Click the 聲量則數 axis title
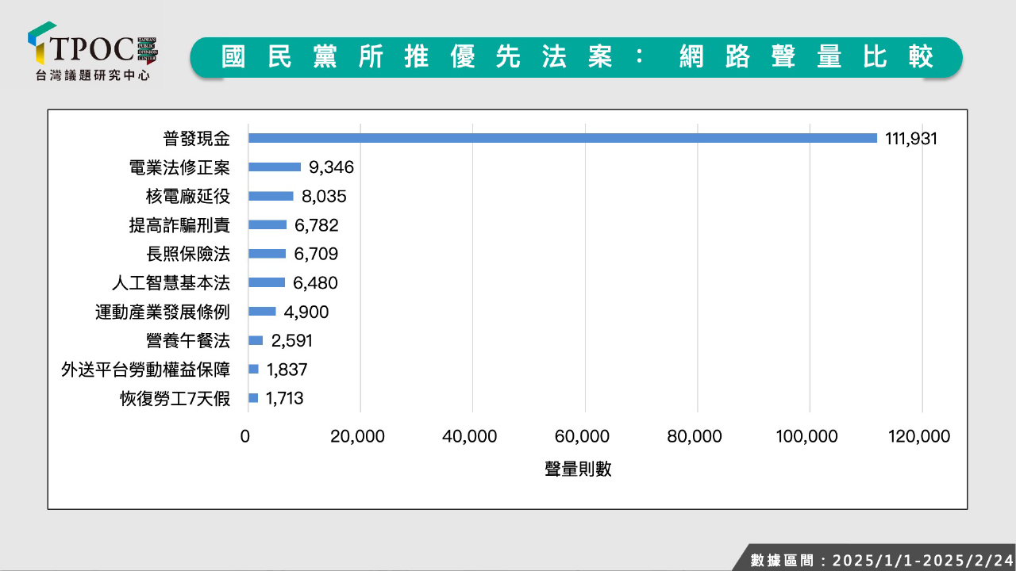 (578, 469)
